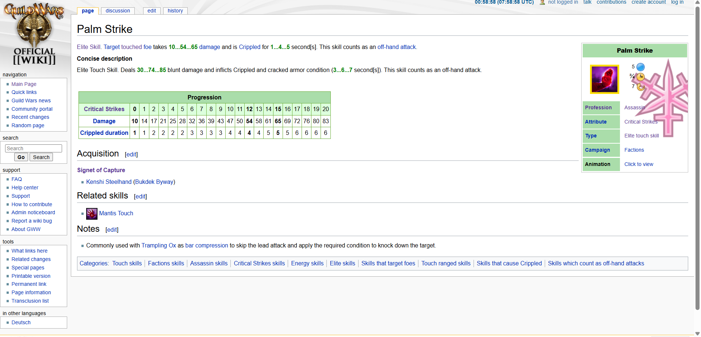Click the Mantis Touch skill icon
Image resolution: width=701 pixels, height=337 pixels.
[x=92, y=213]
